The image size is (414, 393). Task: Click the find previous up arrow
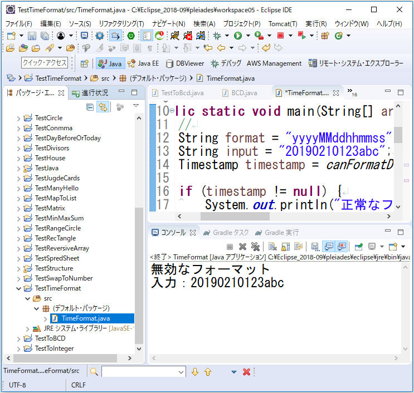pyautogui.click(x=208, y=372)
